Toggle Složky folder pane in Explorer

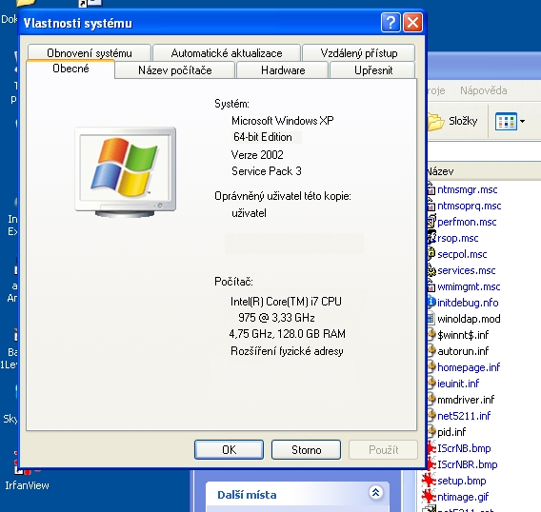pyautogui.click(x=453, y=121)
